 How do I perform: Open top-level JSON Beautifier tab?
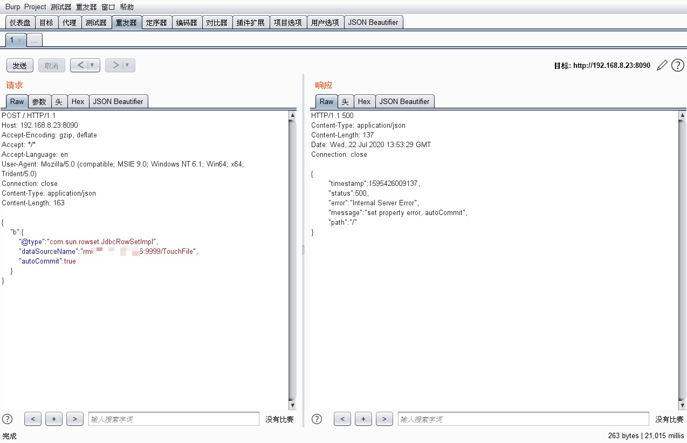tap(373, 22)
